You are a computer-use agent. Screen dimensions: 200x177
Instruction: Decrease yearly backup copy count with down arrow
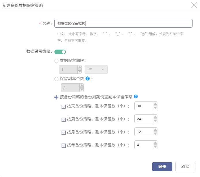pos(155,147)
